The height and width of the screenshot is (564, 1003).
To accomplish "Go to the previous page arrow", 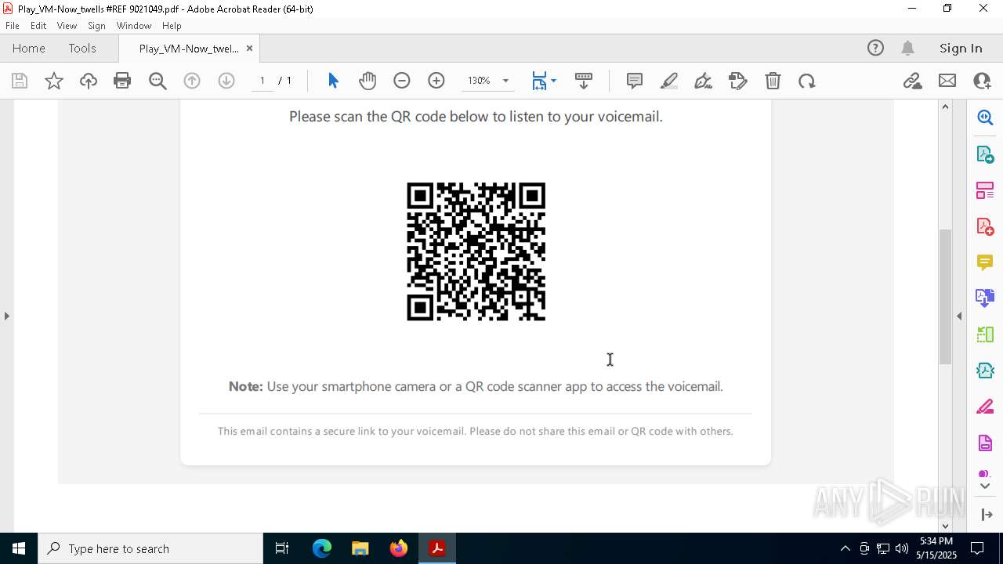I will [x=192, y=81].
